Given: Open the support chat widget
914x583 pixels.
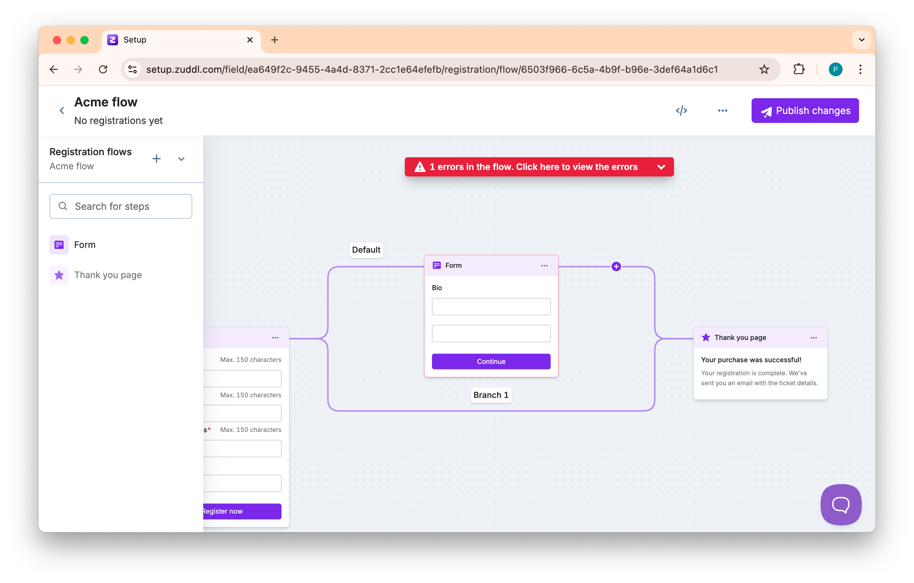Looking at the screenshot, I should (841, 504).
